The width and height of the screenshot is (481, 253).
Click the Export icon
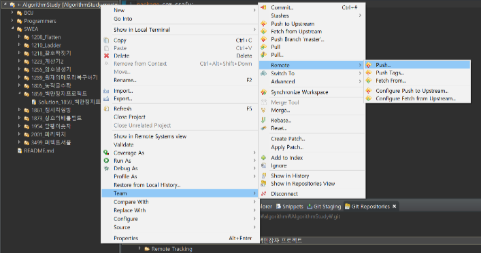point(106,98)
